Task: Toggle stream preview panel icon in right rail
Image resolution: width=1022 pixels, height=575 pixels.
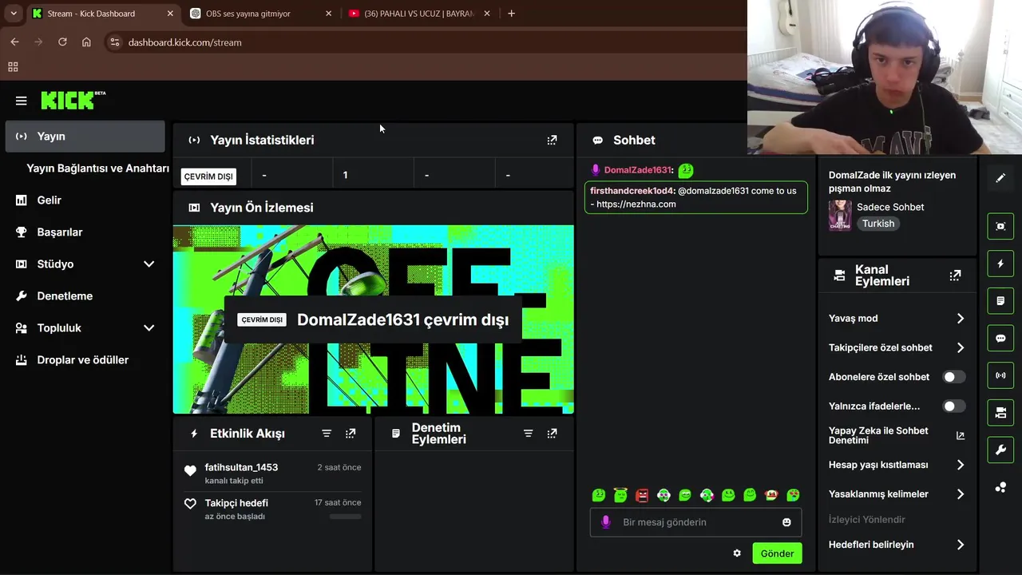Action: 1000,226
